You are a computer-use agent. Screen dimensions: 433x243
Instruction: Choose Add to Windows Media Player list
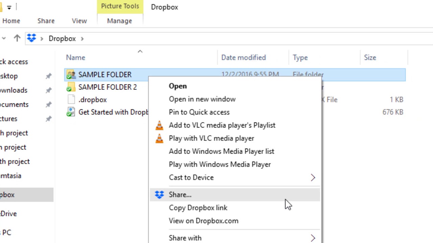click(235, 151)
